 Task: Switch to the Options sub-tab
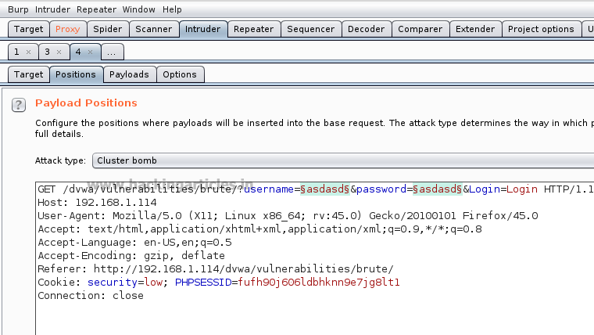180,74
